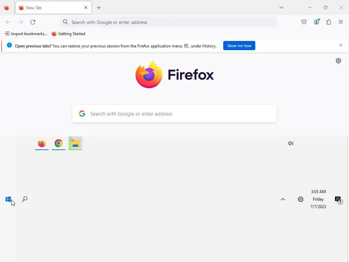349x262 pixels.
Task: Open the taskbar settings gear icon
Action: click(301, 199)
